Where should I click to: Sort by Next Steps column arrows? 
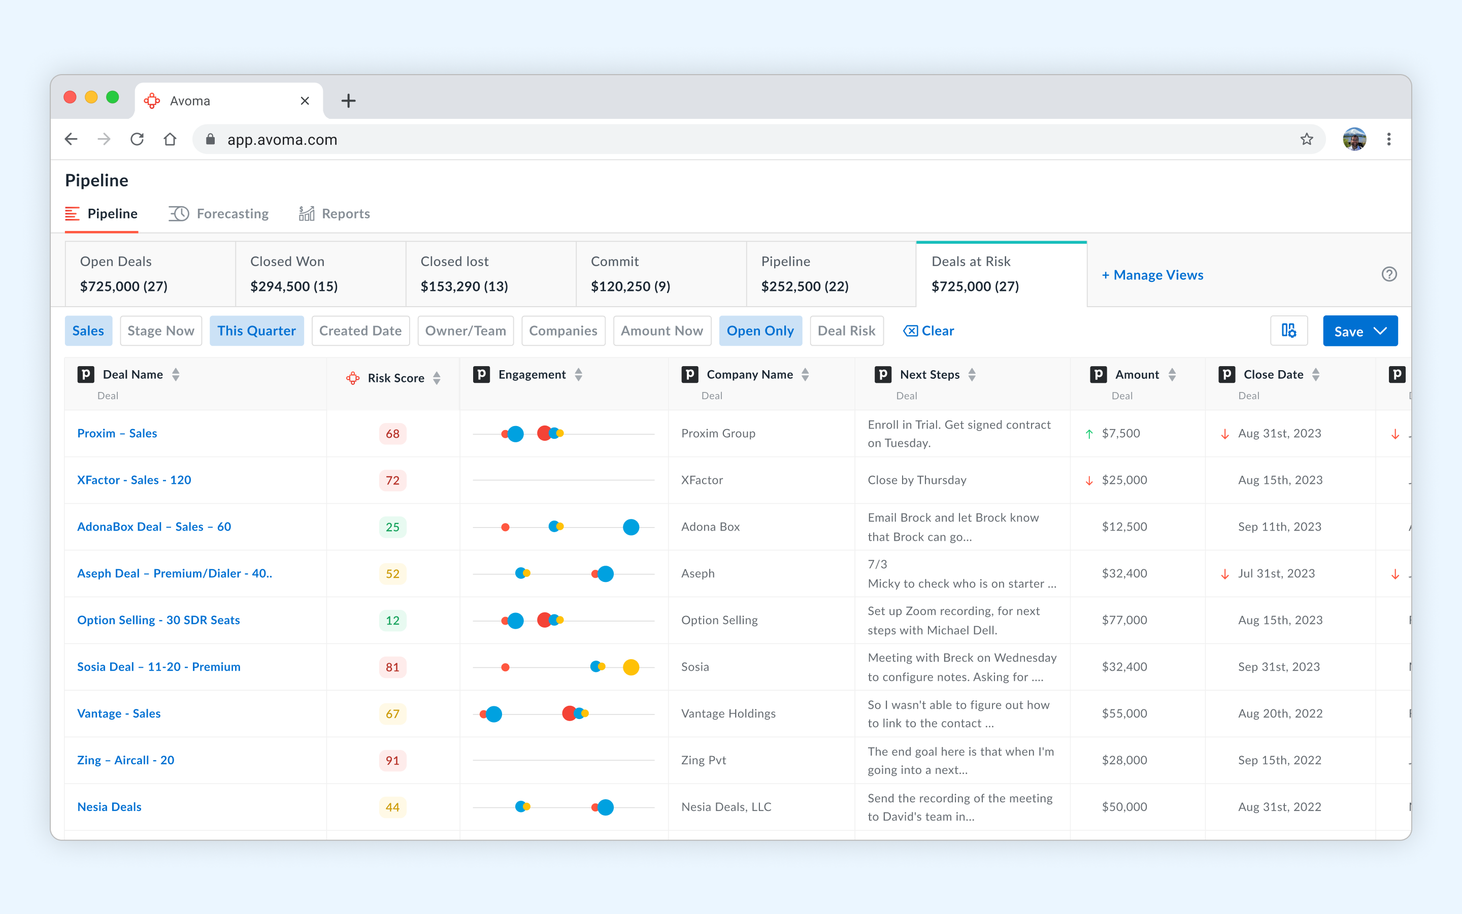pos(972,375)
